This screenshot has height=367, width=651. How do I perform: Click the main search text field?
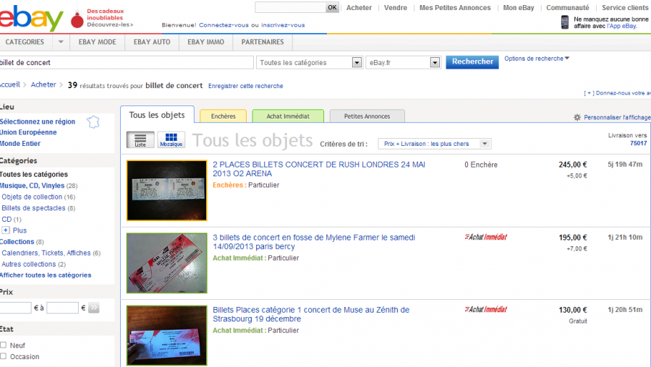click(x=126, y=63)
